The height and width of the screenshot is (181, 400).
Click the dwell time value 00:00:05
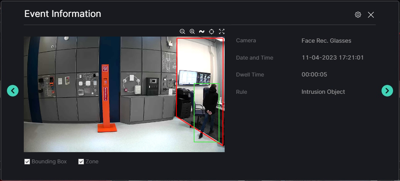(314, 75)
